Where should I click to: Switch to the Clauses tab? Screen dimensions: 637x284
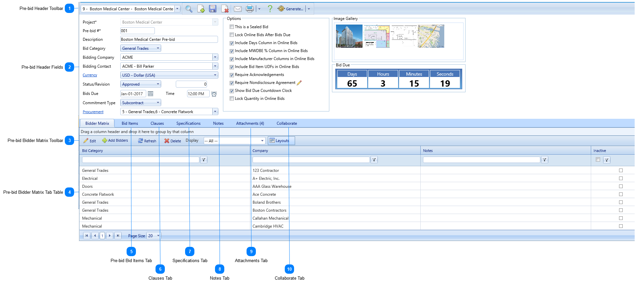point(157,123)
